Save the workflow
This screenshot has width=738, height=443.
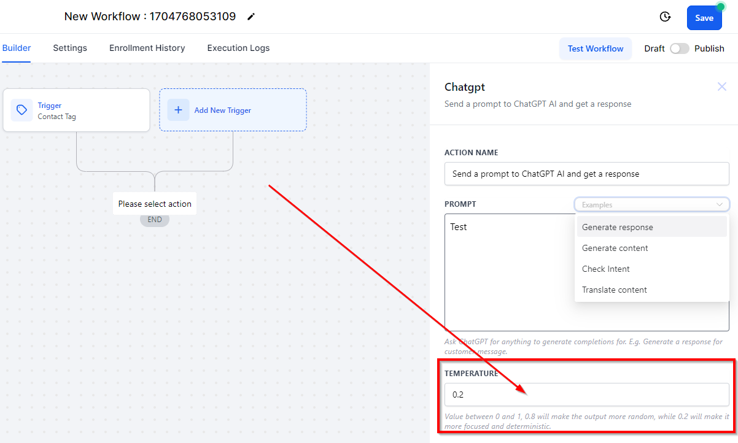coord(704,18)
